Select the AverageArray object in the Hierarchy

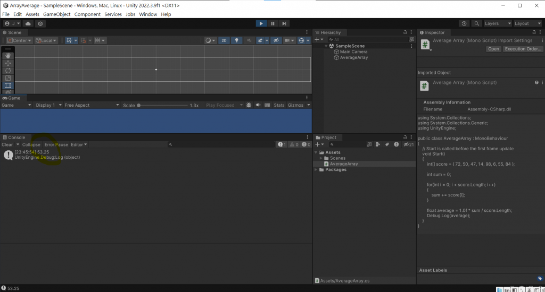(x=354, y=57)
